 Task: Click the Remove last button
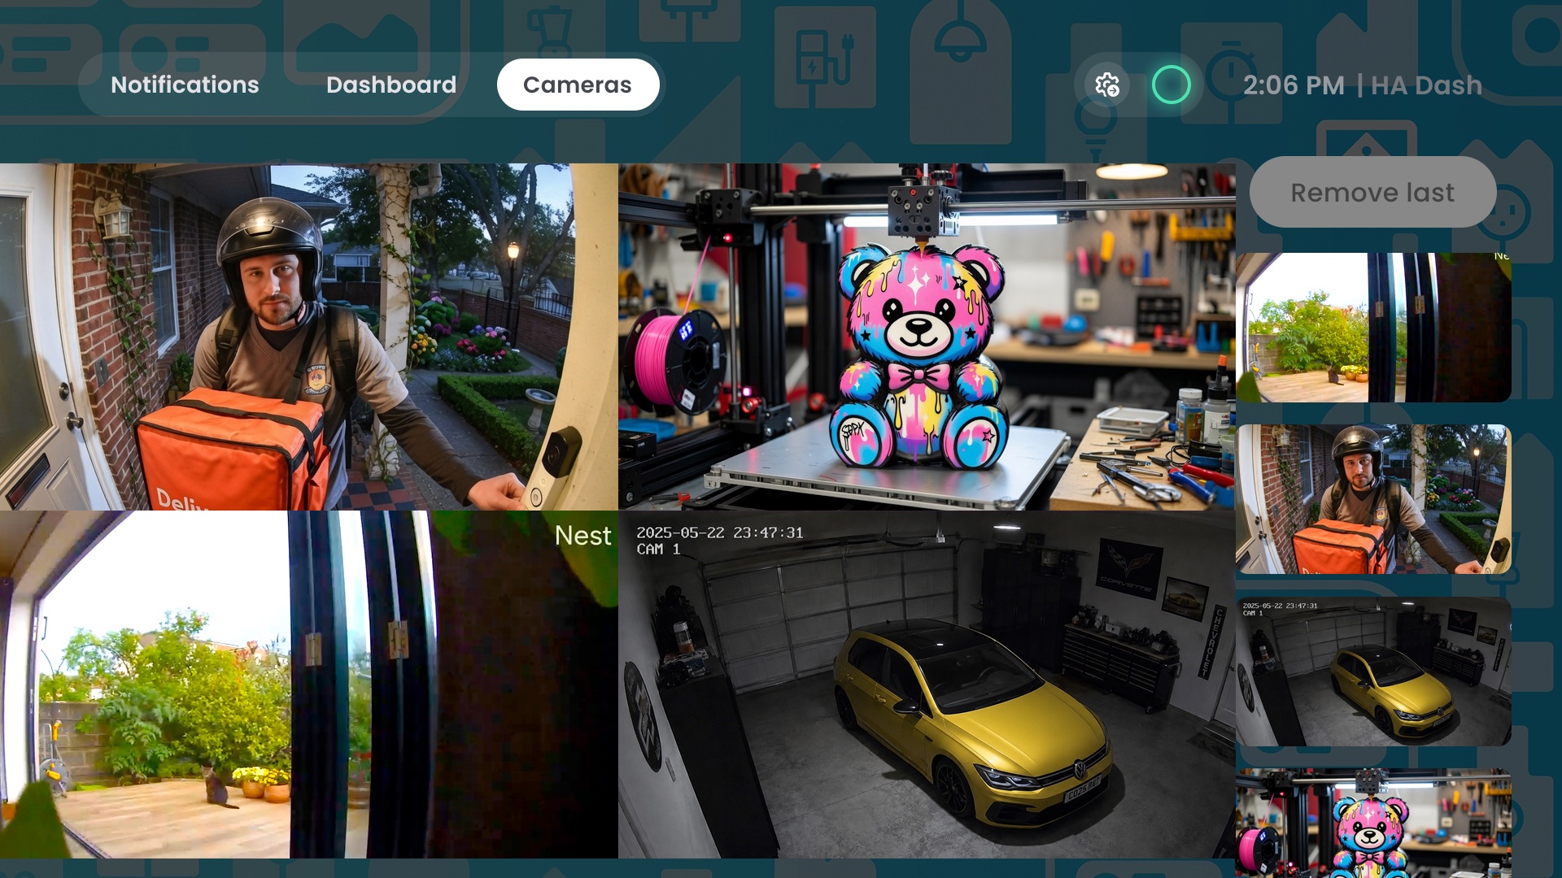(1372, 192)
